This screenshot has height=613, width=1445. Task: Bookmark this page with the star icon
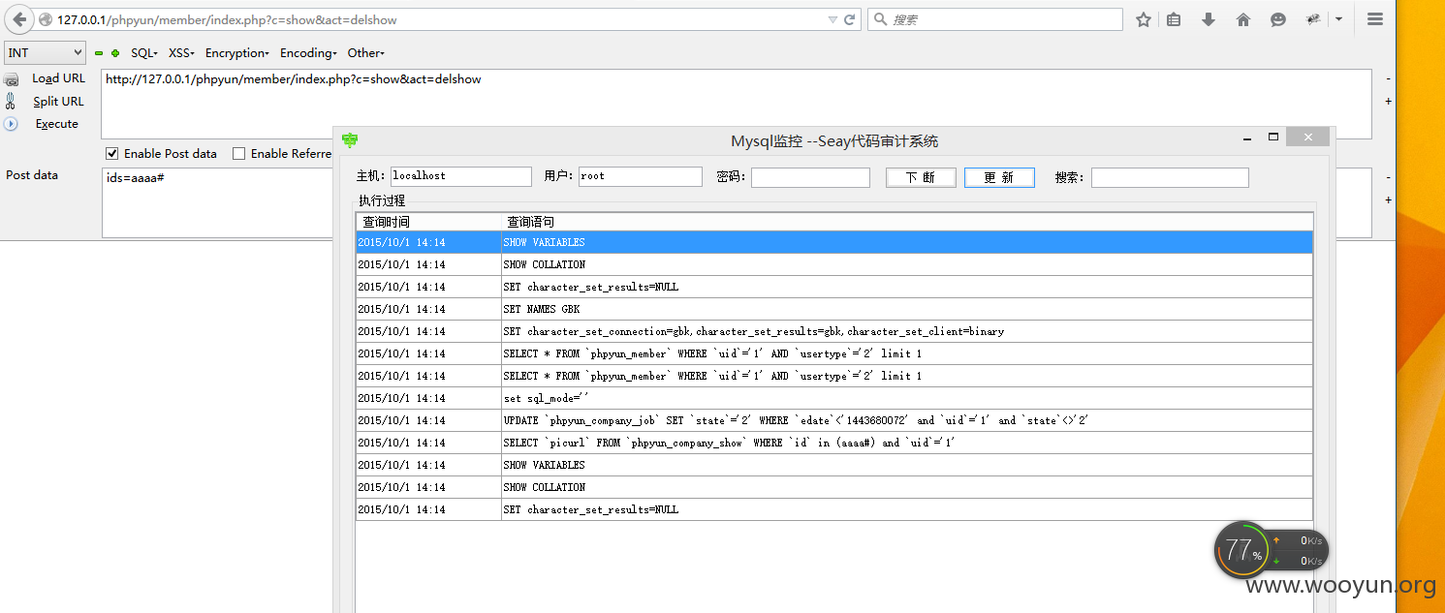pos(1144,19)
